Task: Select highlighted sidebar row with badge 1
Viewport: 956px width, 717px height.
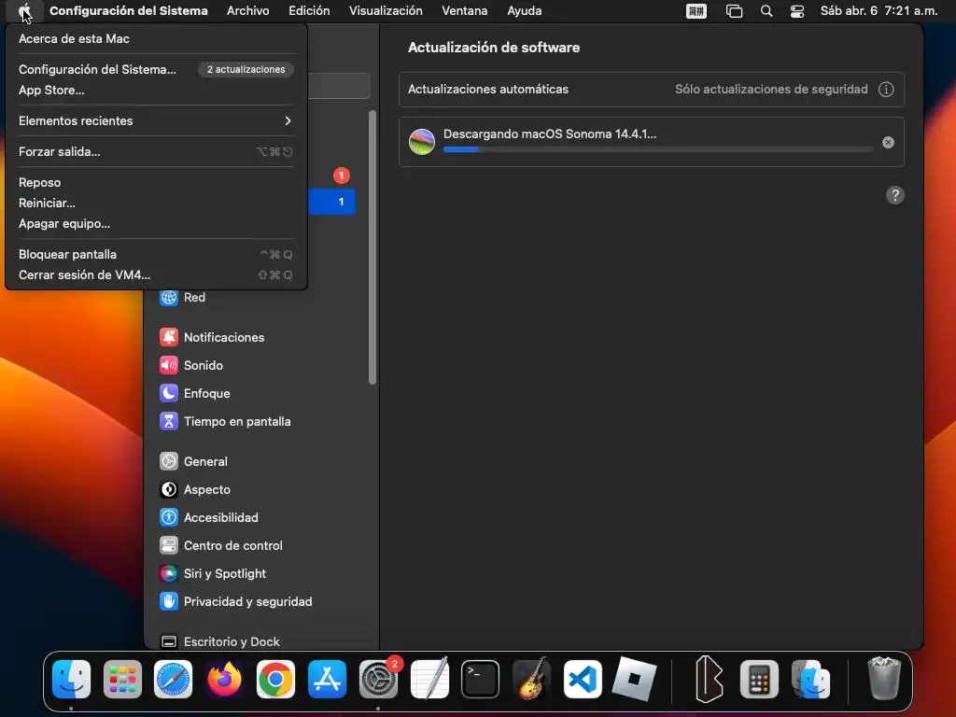Action: pyautogui.click(x=331, y=202)
